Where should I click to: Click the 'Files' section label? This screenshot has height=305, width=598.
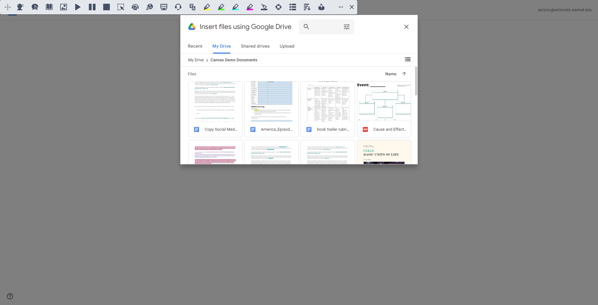point(192,74)
